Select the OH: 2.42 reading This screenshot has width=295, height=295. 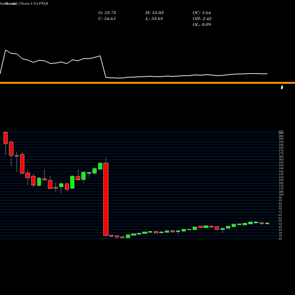tap(202, 19)
